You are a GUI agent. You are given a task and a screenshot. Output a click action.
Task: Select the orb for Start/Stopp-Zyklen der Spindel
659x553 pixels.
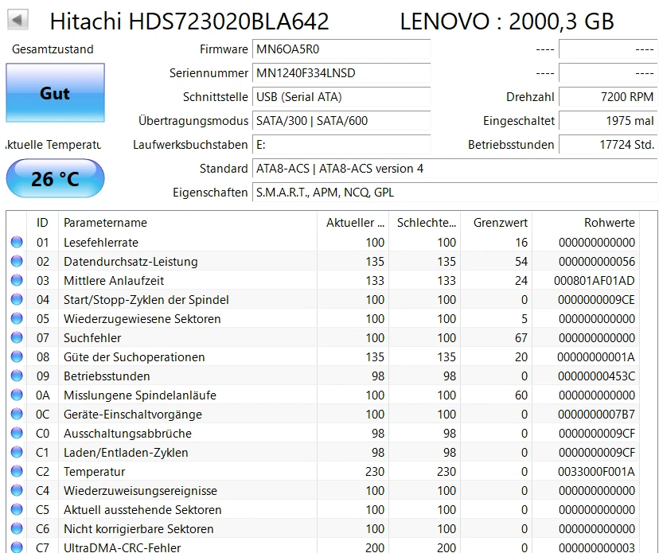coord(18,299)
